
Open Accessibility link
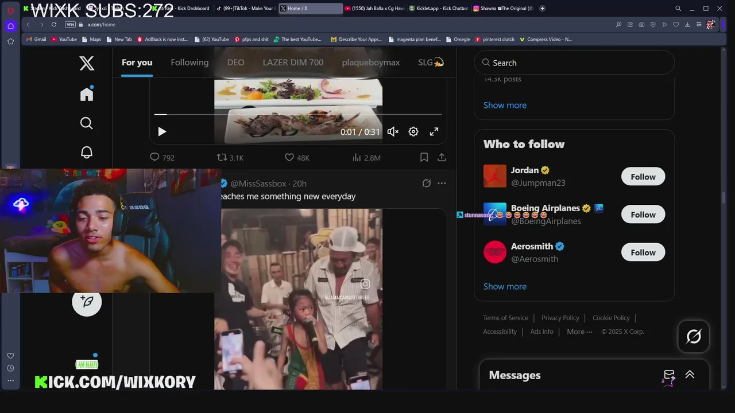(500, 332)
